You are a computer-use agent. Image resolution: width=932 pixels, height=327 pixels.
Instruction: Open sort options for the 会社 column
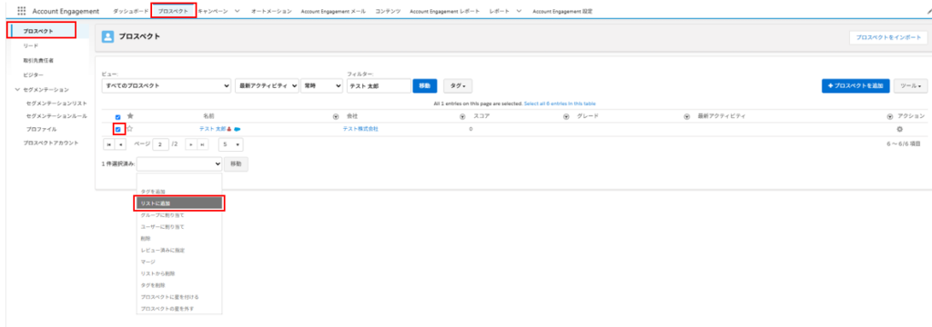point(462,116)
